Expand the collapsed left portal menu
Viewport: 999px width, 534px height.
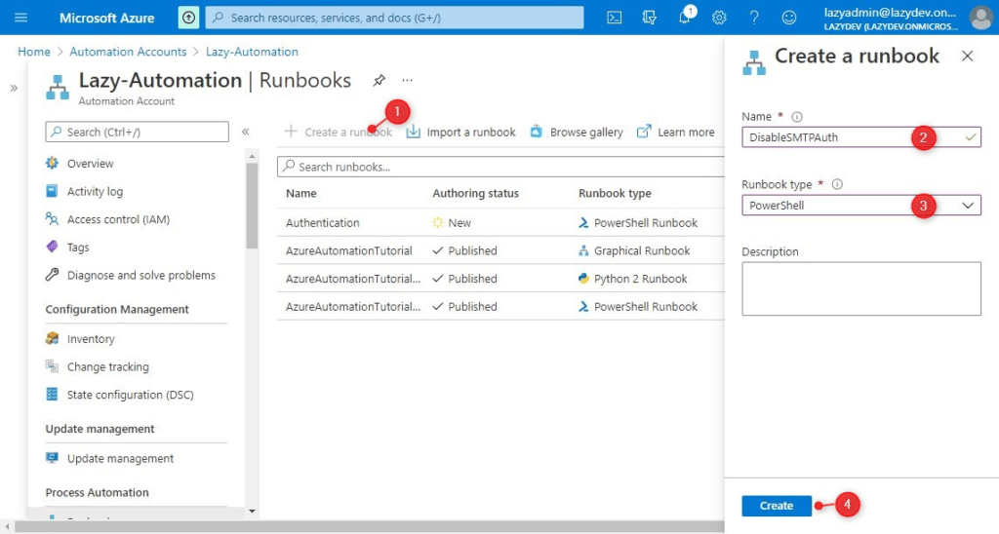[14, 88]
